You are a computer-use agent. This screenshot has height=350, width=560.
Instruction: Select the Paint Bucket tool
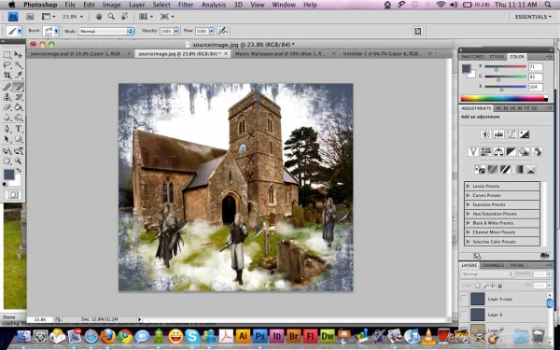[18, 107]
